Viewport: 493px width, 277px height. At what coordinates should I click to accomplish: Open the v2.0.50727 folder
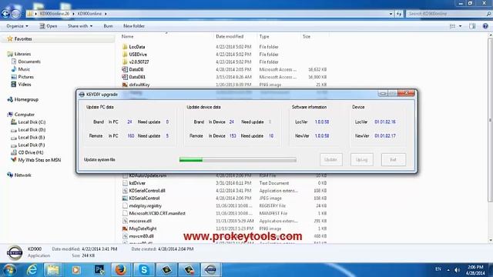pos(139,62)
